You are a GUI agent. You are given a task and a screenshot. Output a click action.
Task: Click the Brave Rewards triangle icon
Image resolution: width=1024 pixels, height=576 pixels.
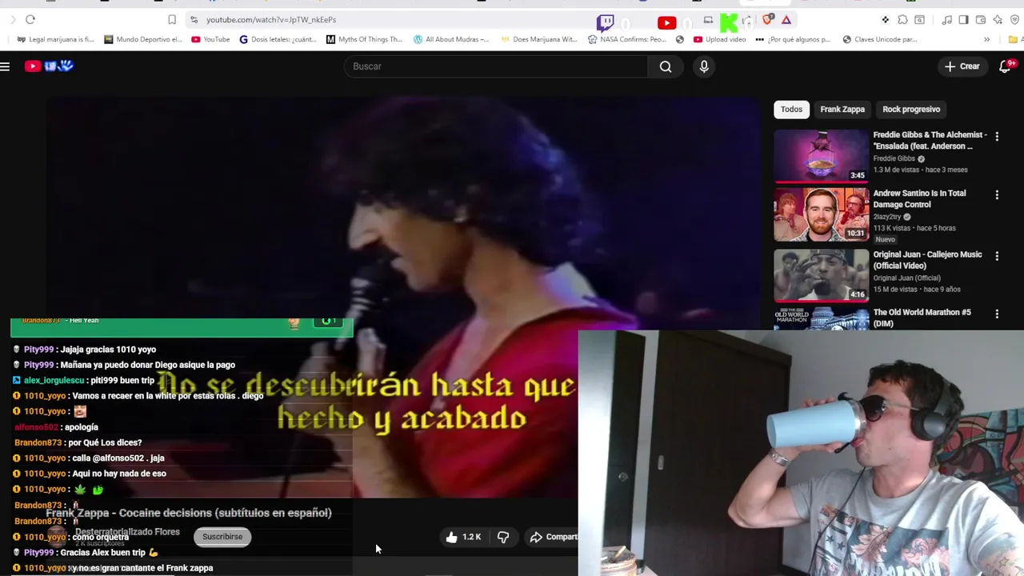coord(786,20)
